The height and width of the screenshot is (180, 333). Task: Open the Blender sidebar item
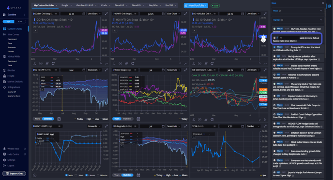[11, 70]
